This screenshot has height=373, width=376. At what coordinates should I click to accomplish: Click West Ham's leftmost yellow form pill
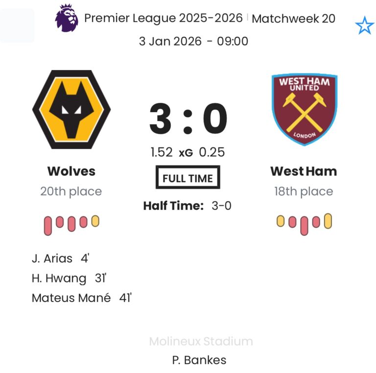coord(281,222)
